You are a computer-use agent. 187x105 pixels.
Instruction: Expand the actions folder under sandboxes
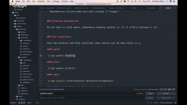(x=17, y=32)
